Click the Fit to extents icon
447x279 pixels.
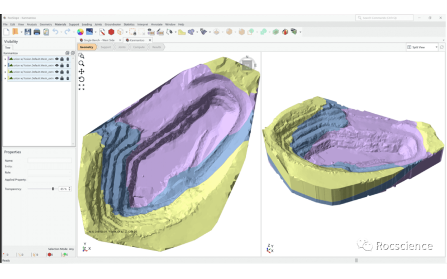tap(82, 87)
